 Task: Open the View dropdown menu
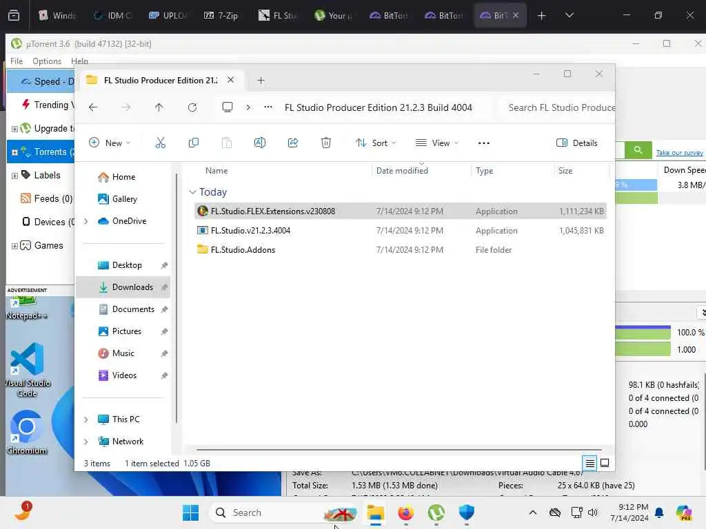(x=436, y=143)
